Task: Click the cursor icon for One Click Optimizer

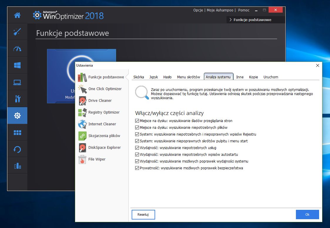Action: click(82, 89)
